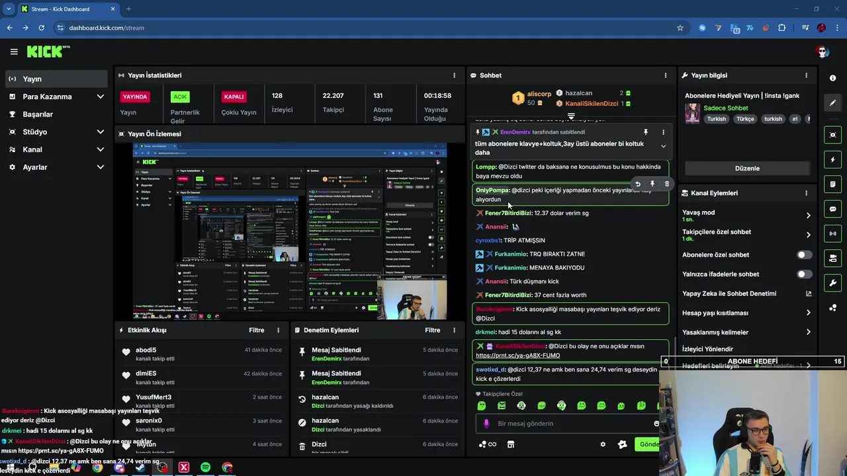847x476 pixels.
Task: Open Yayın İstatistikleri panel three-dot menu
Action: (x=454, y=75)
